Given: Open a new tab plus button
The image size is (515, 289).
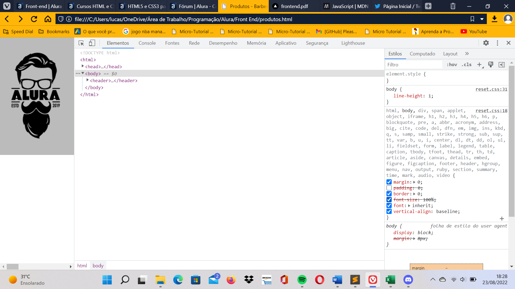Looking at the screenshot, I should pyautogui.click(x=428, y=6).
